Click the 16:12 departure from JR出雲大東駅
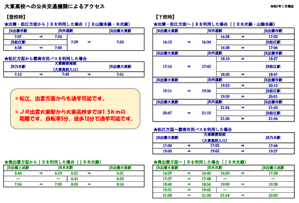Screen dimensions: 299x203 click(167, 42)
